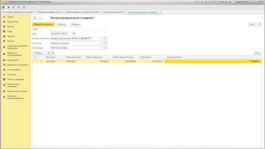Open Нормативно-справочная информация section
This screenshot has width=265, height=149.
pos(17,47)
